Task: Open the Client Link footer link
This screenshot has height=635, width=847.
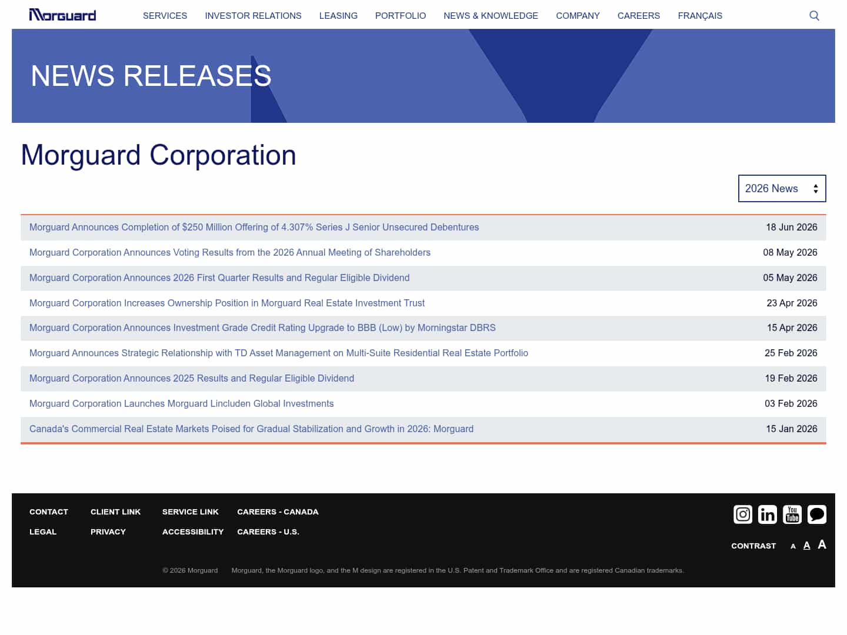Action: point(116,512)
